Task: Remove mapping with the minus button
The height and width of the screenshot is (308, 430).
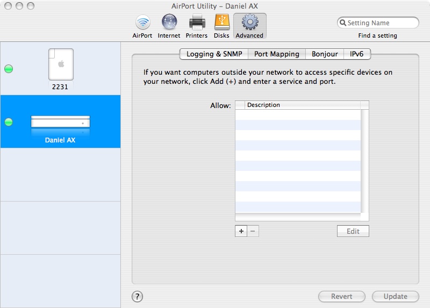Action: coord(253,231)
